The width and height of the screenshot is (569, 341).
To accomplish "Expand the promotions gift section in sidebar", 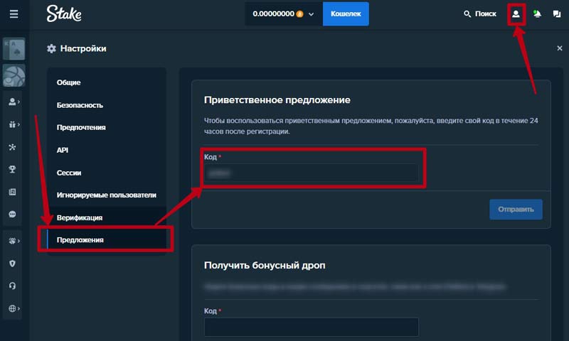I will click(14, 124).
